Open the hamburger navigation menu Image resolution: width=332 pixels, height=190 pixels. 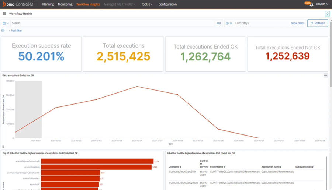[x=4, y=14]
